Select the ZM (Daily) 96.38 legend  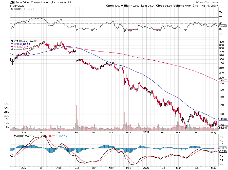pyautogui.click(x=26, y=41)
